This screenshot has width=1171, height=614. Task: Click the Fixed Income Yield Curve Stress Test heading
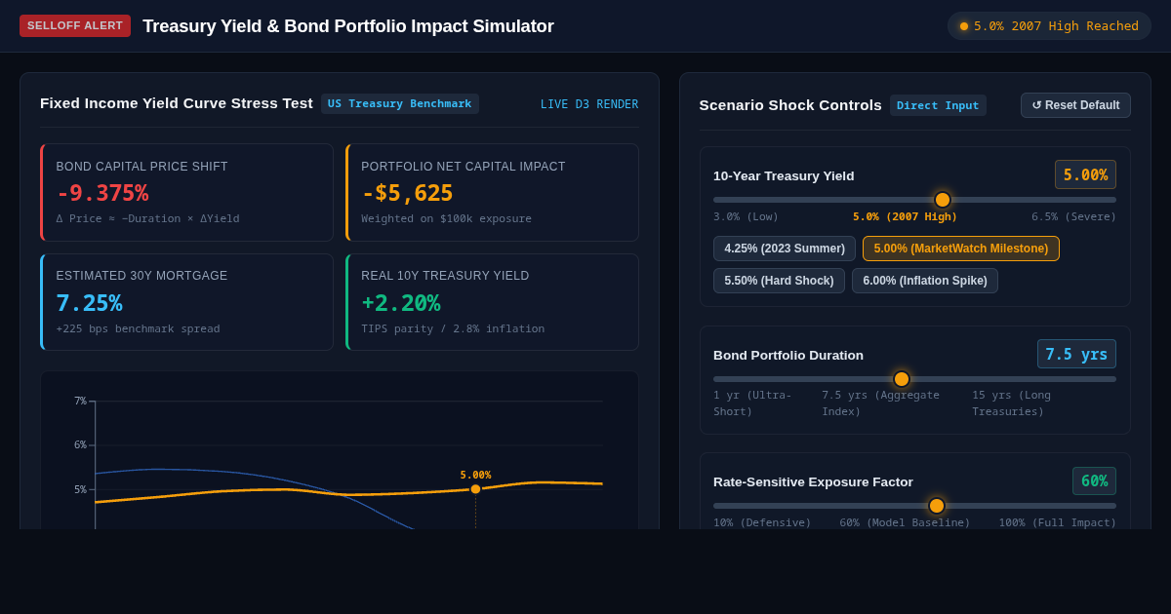[177, 103]
